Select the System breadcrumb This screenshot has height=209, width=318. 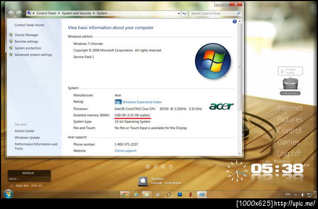coord(102,13)
